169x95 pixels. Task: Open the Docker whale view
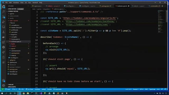coord(3,37)
